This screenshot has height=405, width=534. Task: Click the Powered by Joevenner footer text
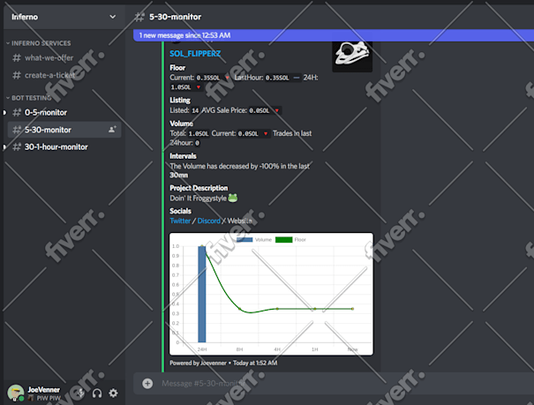(x=199, y=363)
